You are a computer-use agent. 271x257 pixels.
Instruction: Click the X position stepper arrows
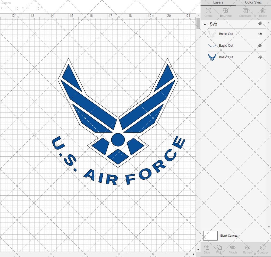click(x=17, y=8)
